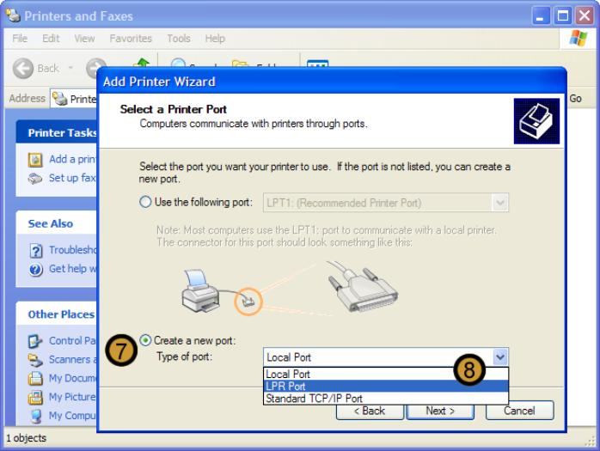
Task: Choose "Local Port" in the dropdown list
Action: 386,374
